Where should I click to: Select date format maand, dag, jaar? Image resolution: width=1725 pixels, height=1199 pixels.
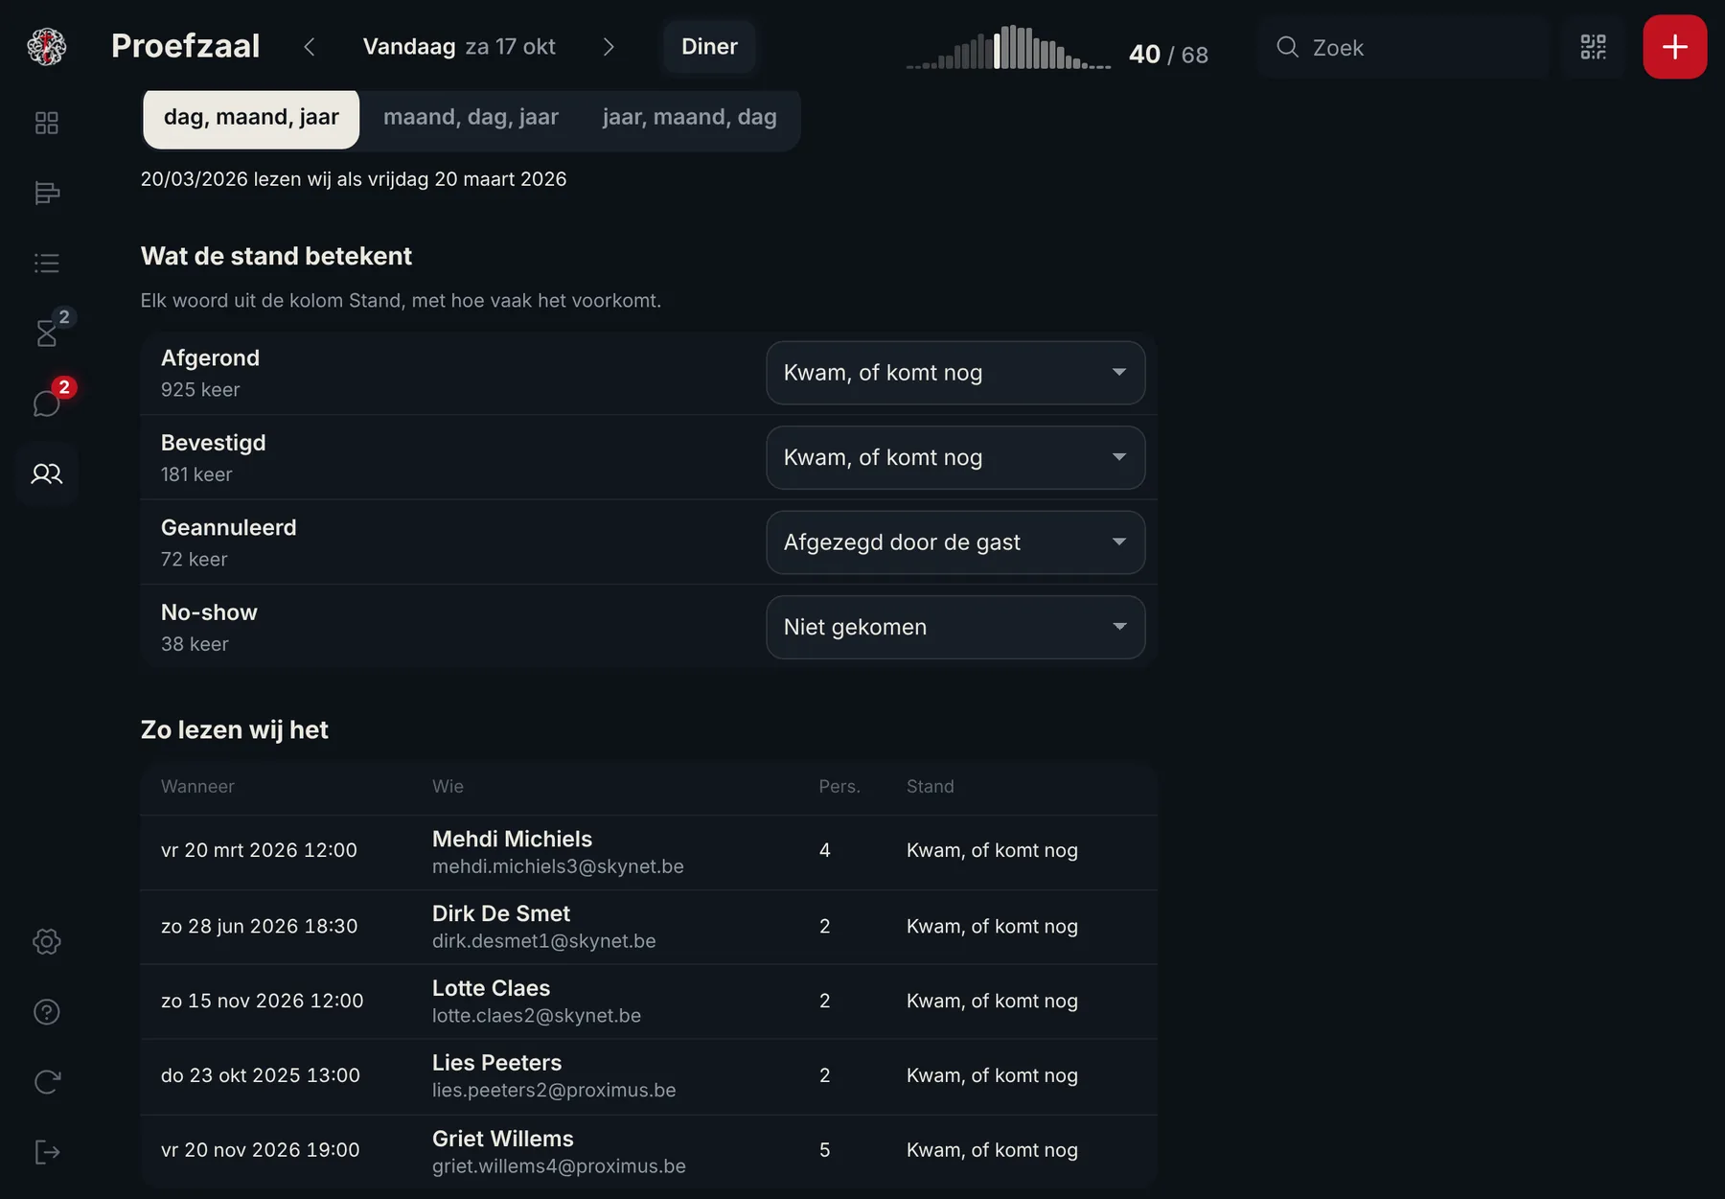[471, 118]
